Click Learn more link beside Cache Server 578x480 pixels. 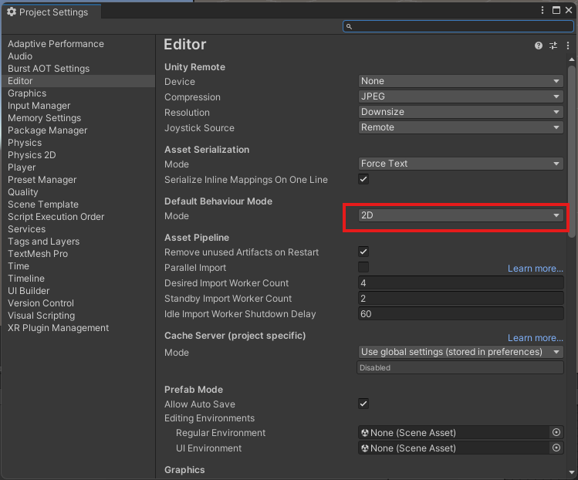tap(536, 338)
